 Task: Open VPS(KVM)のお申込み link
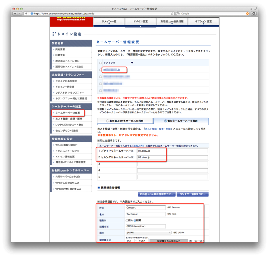pos(68,189)
